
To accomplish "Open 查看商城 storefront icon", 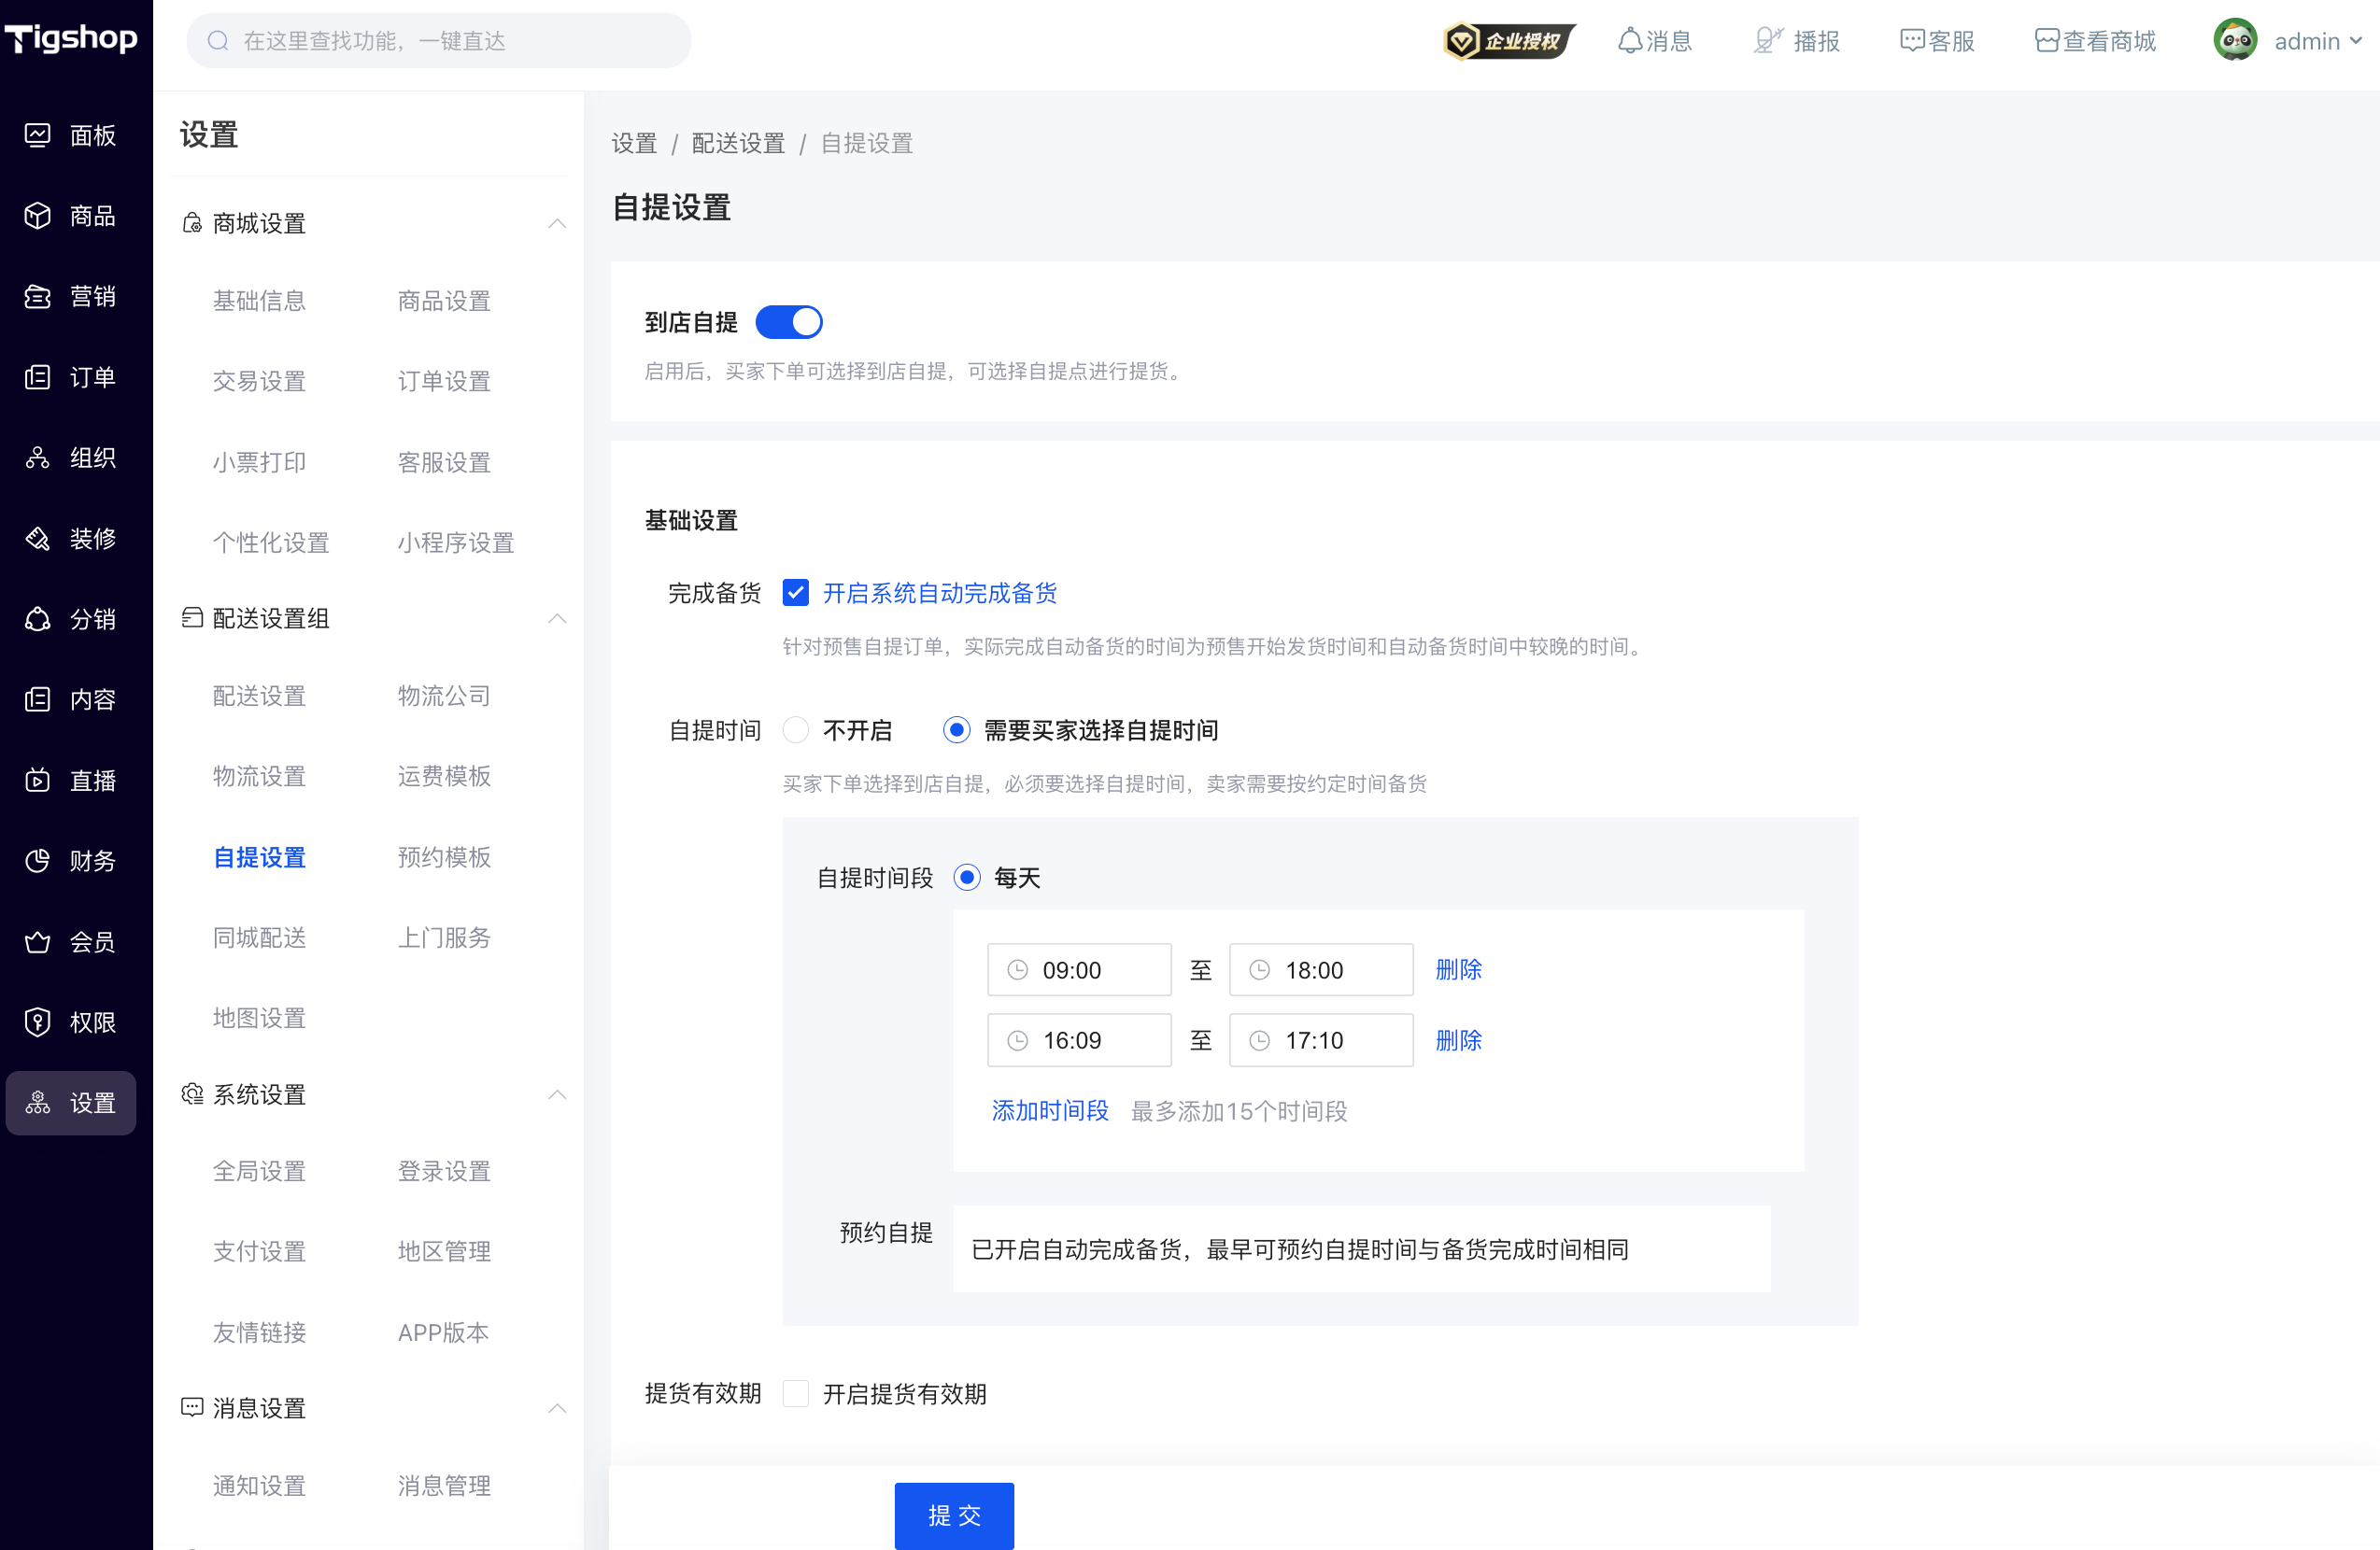I will pyautogui.click(x=2047, y=41).
